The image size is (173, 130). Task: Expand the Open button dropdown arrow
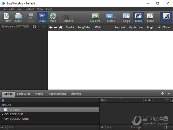tap(23, 18)
